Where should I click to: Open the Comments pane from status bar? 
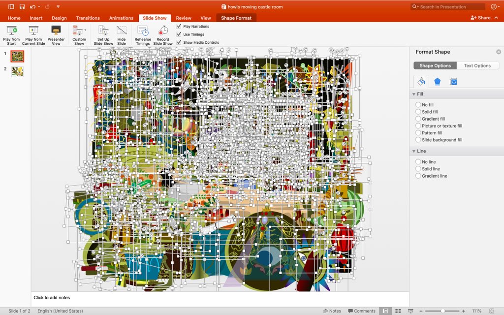click(362, 311)
